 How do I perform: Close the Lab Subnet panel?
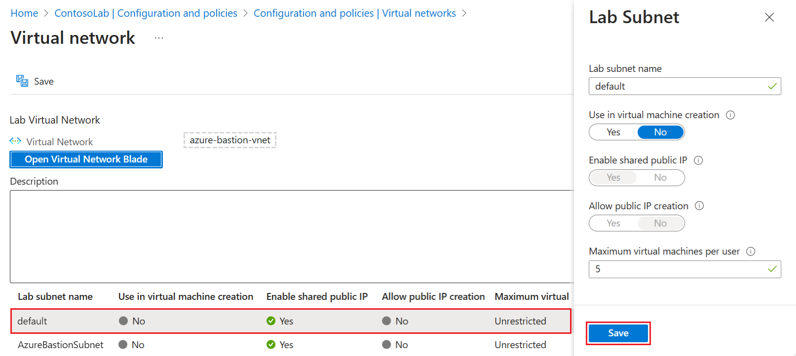click(x=769, y=17)
